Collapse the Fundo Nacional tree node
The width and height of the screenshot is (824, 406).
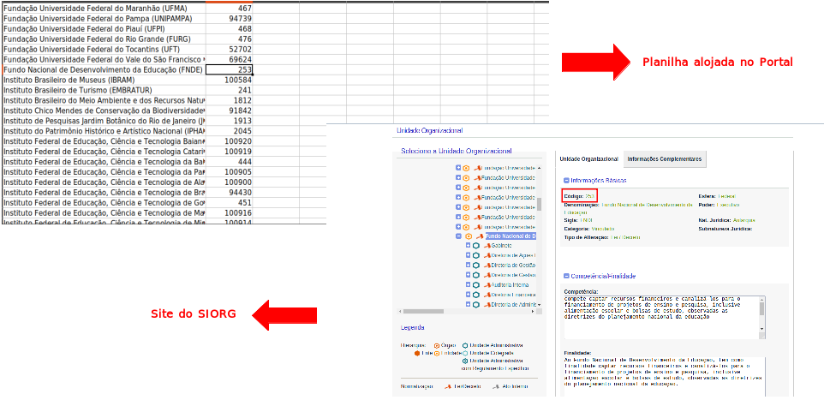point(459,236)
